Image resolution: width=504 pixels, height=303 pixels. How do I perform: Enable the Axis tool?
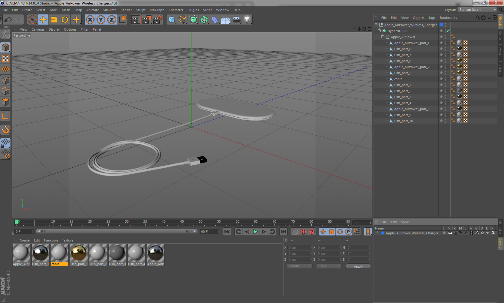[5, 116]
